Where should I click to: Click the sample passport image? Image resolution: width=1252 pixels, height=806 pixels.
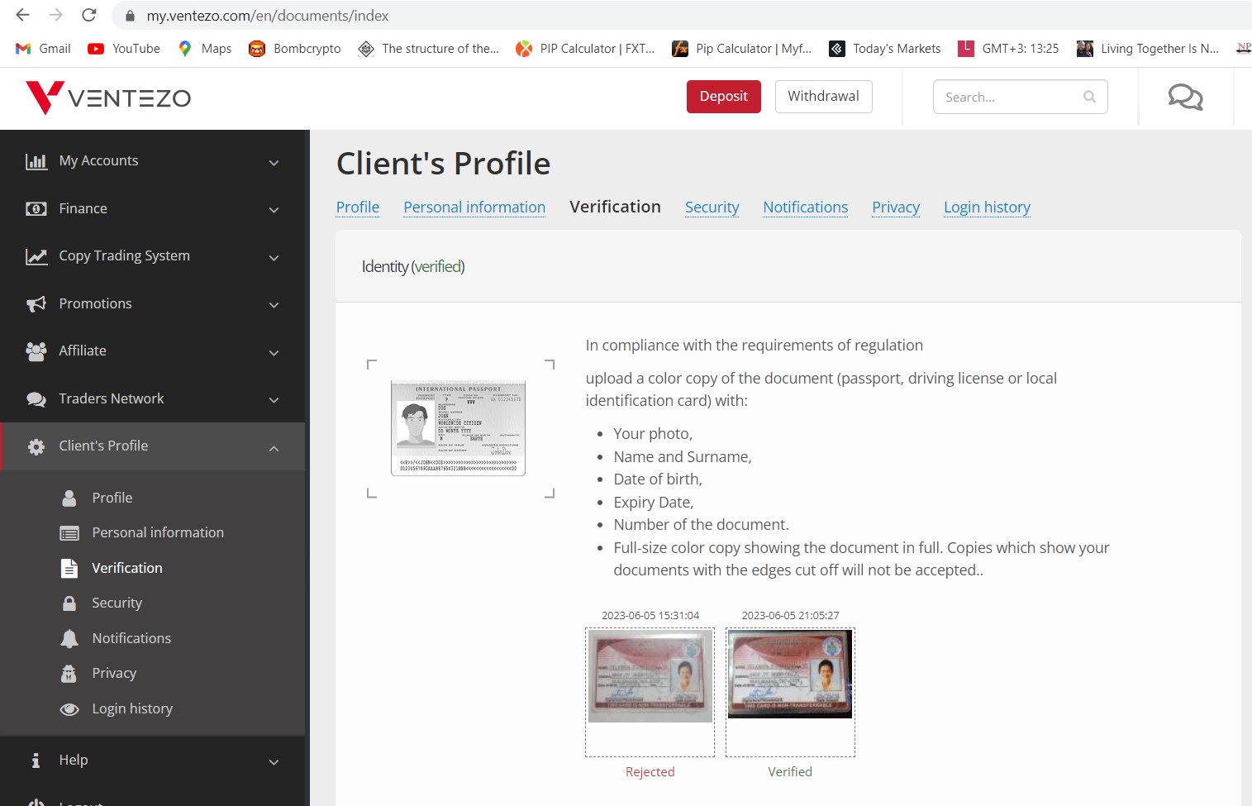pyautogui.click(x=458, y=428)
